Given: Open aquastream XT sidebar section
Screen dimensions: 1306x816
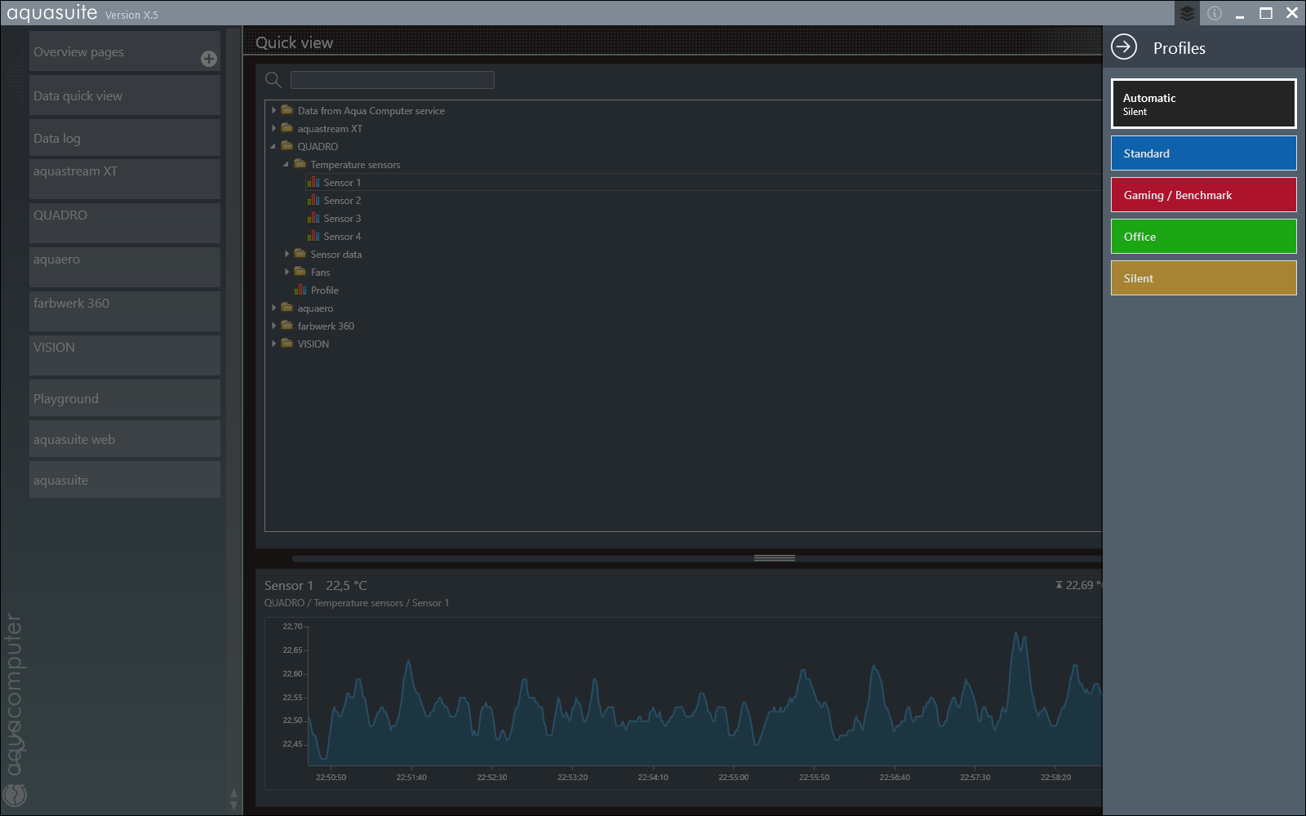Looking at the screenshot, I should tap(125, 179).
